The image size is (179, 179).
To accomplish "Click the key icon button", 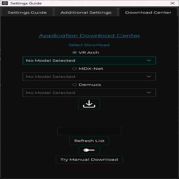I will pyautogui.click(x=89, y=150).
